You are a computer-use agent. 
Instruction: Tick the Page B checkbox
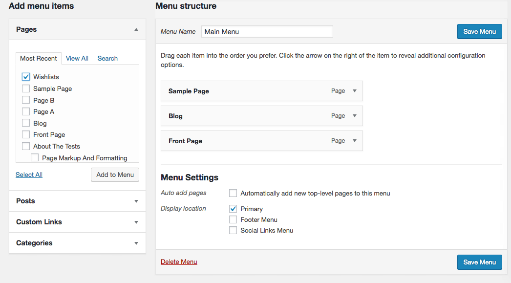click(x=26, y=100)
